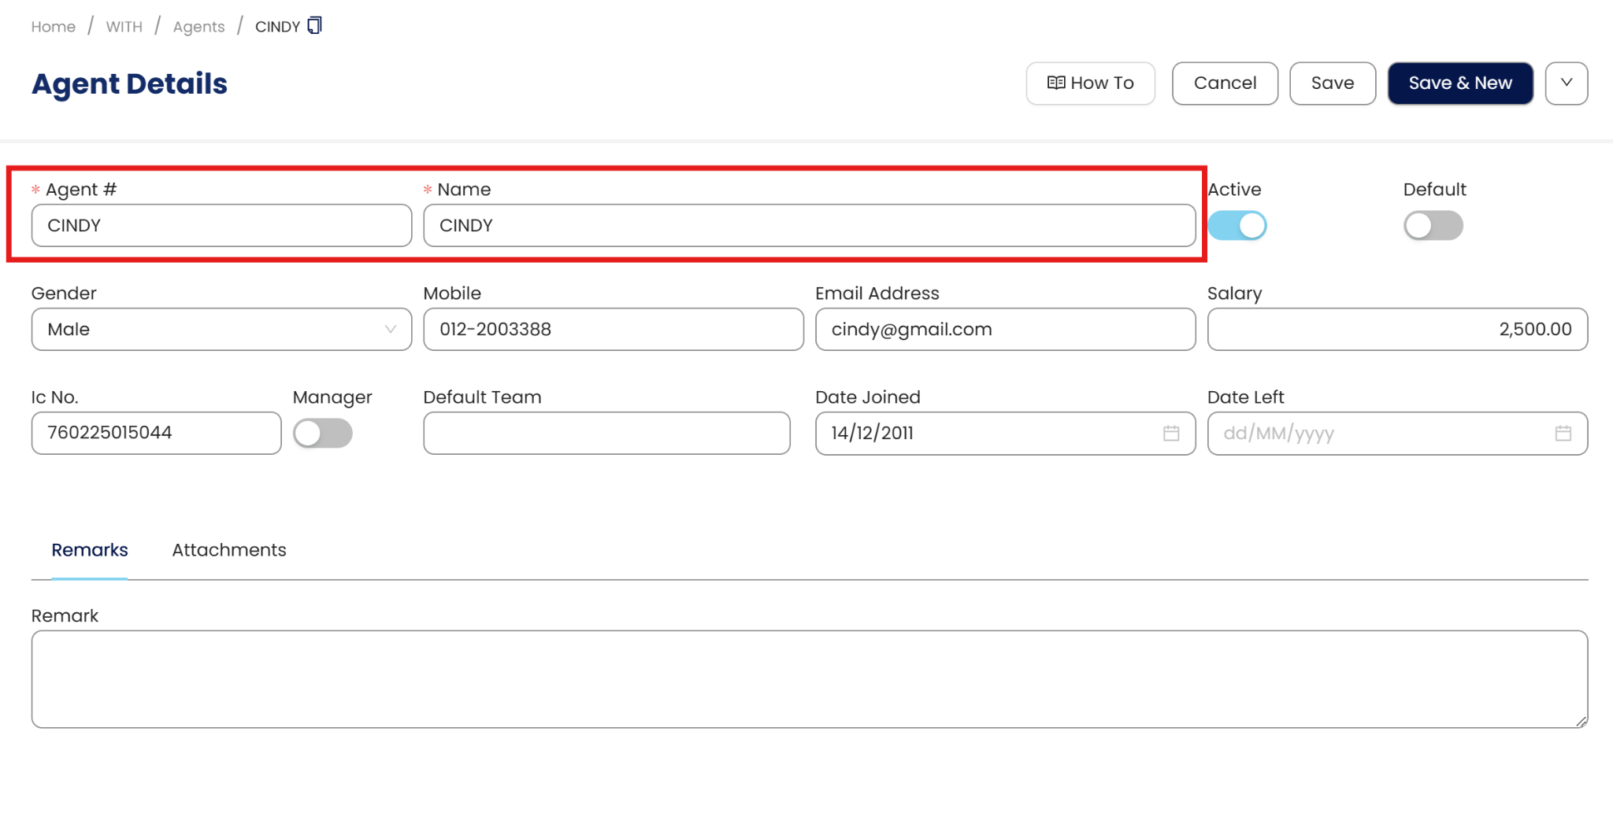Go to Agents in the breadcrumb
This screenshot has height=820, width=1613.
pos(198,27)
